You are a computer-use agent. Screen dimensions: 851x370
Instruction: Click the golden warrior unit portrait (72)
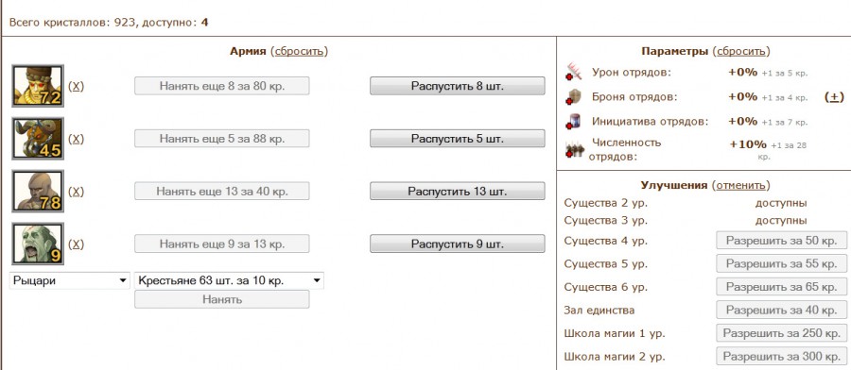coord(38,86)
